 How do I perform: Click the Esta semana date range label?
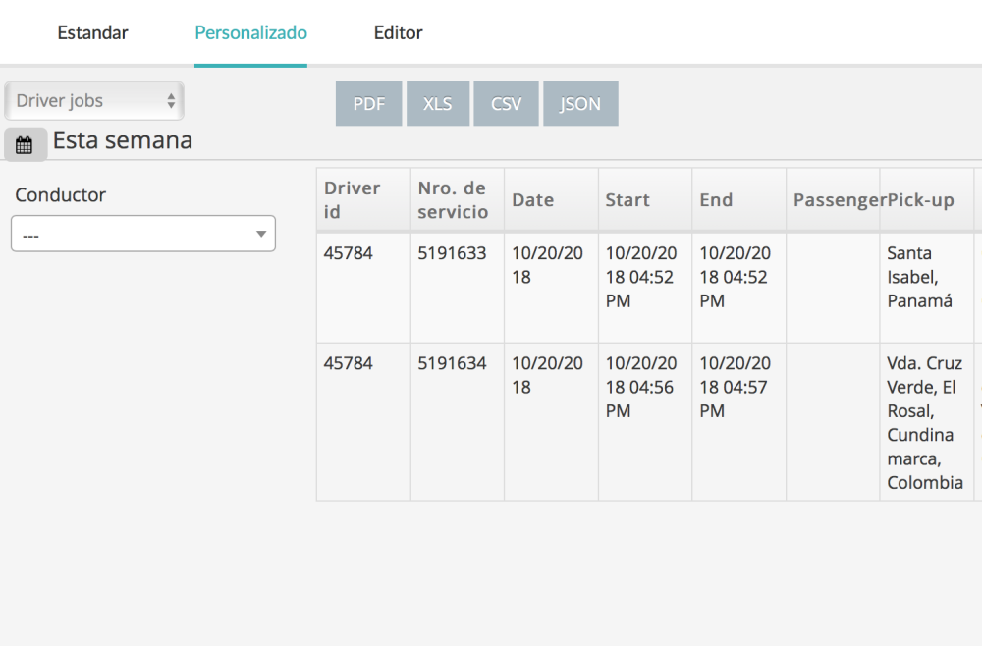coord(123,140)
